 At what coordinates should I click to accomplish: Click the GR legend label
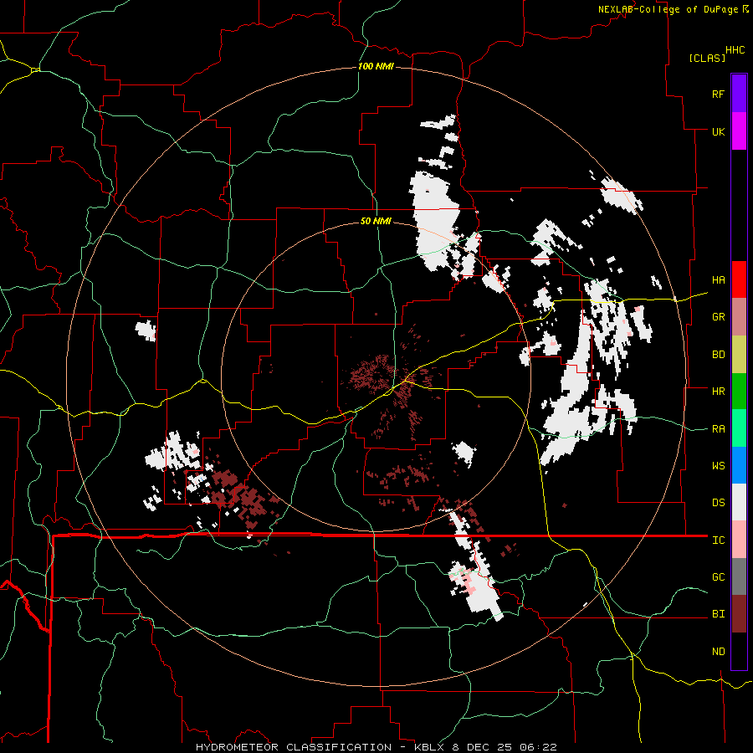(718, 317)
